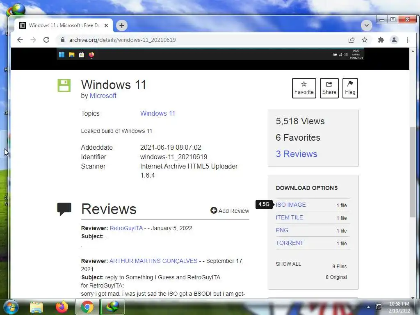The image size is (420, 315).
Task: Click the Addeddate value 2021-06-19 08:07:02
Action: [171, 147]
